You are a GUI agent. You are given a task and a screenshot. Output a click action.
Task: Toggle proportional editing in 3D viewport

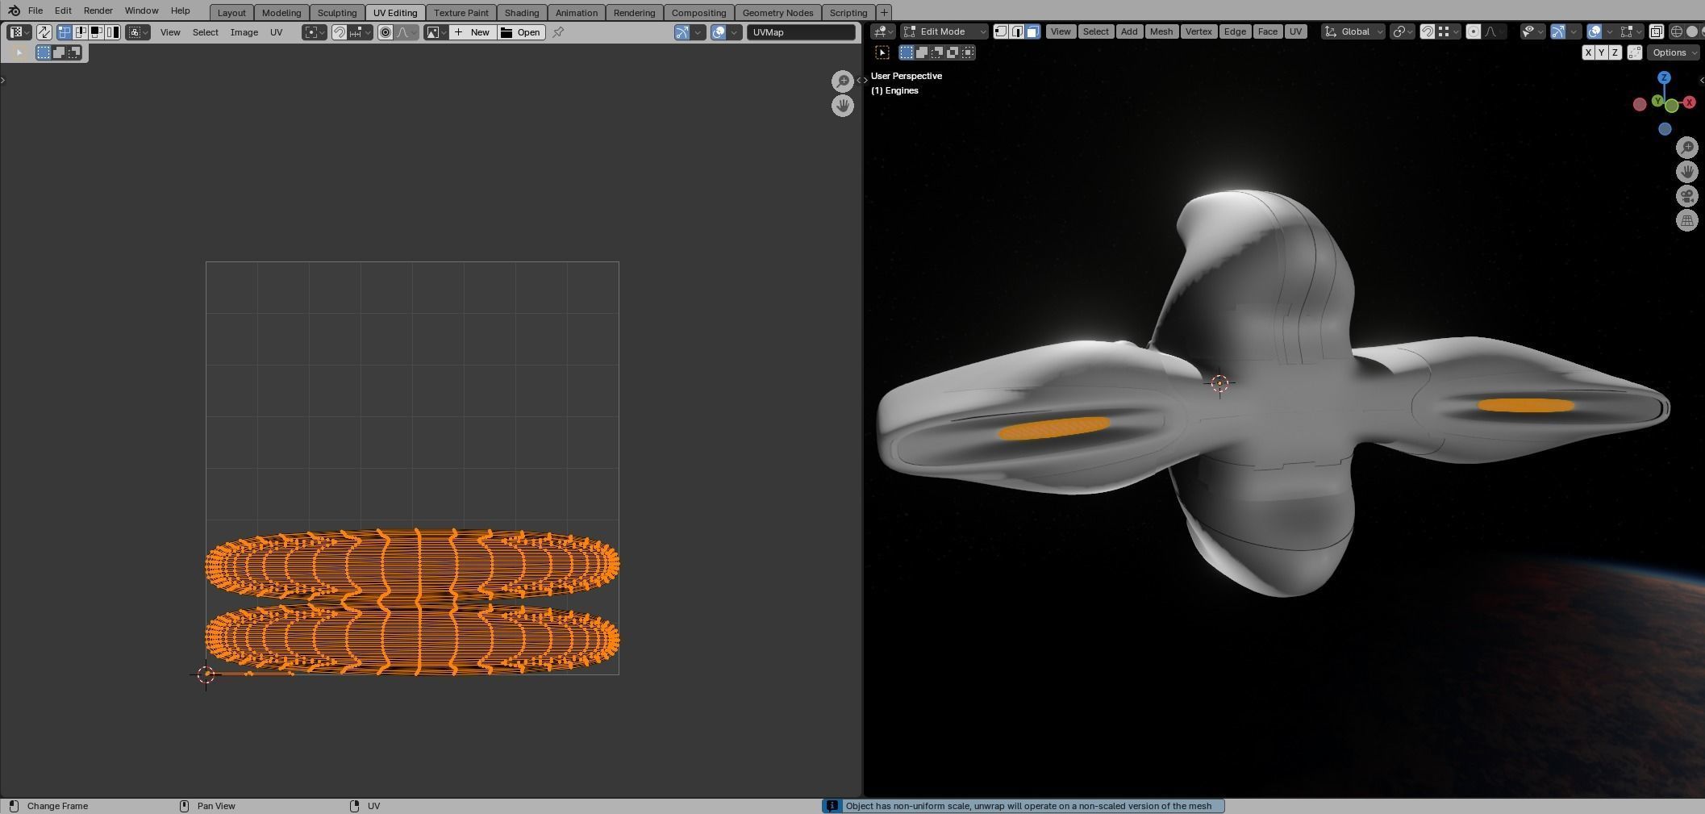click(1473, 31)
